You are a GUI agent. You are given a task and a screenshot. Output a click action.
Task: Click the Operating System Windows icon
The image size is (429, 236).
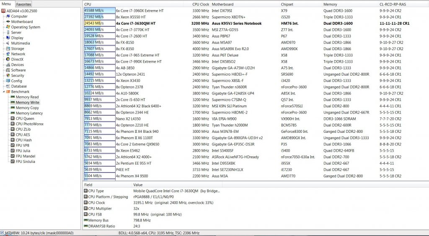coord(8,27)
